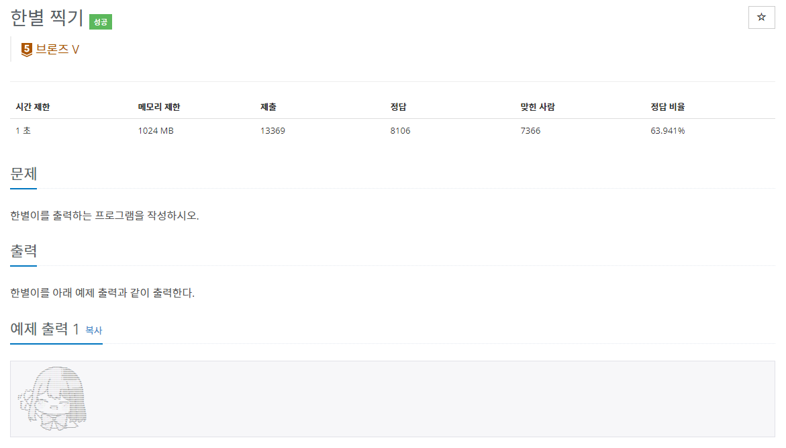Click the 13369 submission count
This screenshot has width=786, height=448.
[273, 131]
